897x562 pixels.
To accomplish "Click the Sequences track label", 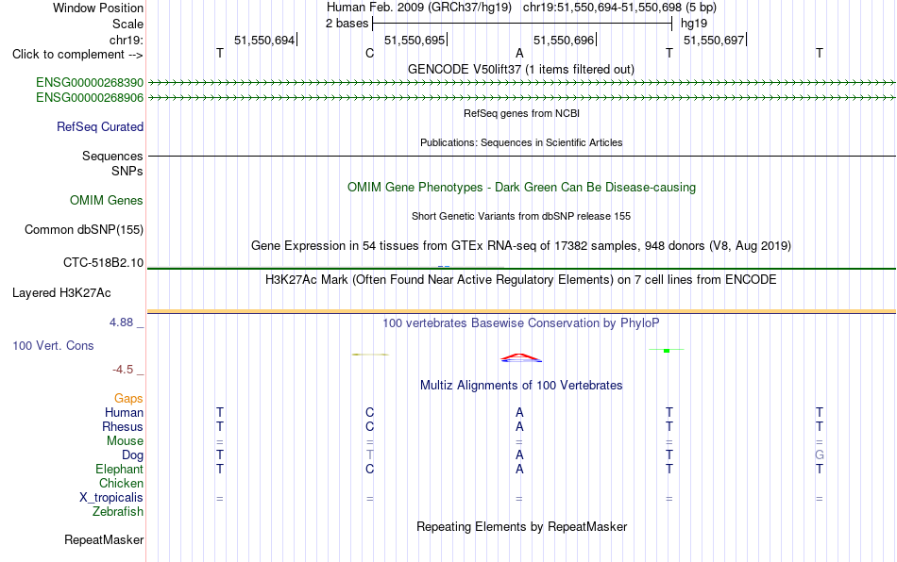I will (x=112, y=156).
